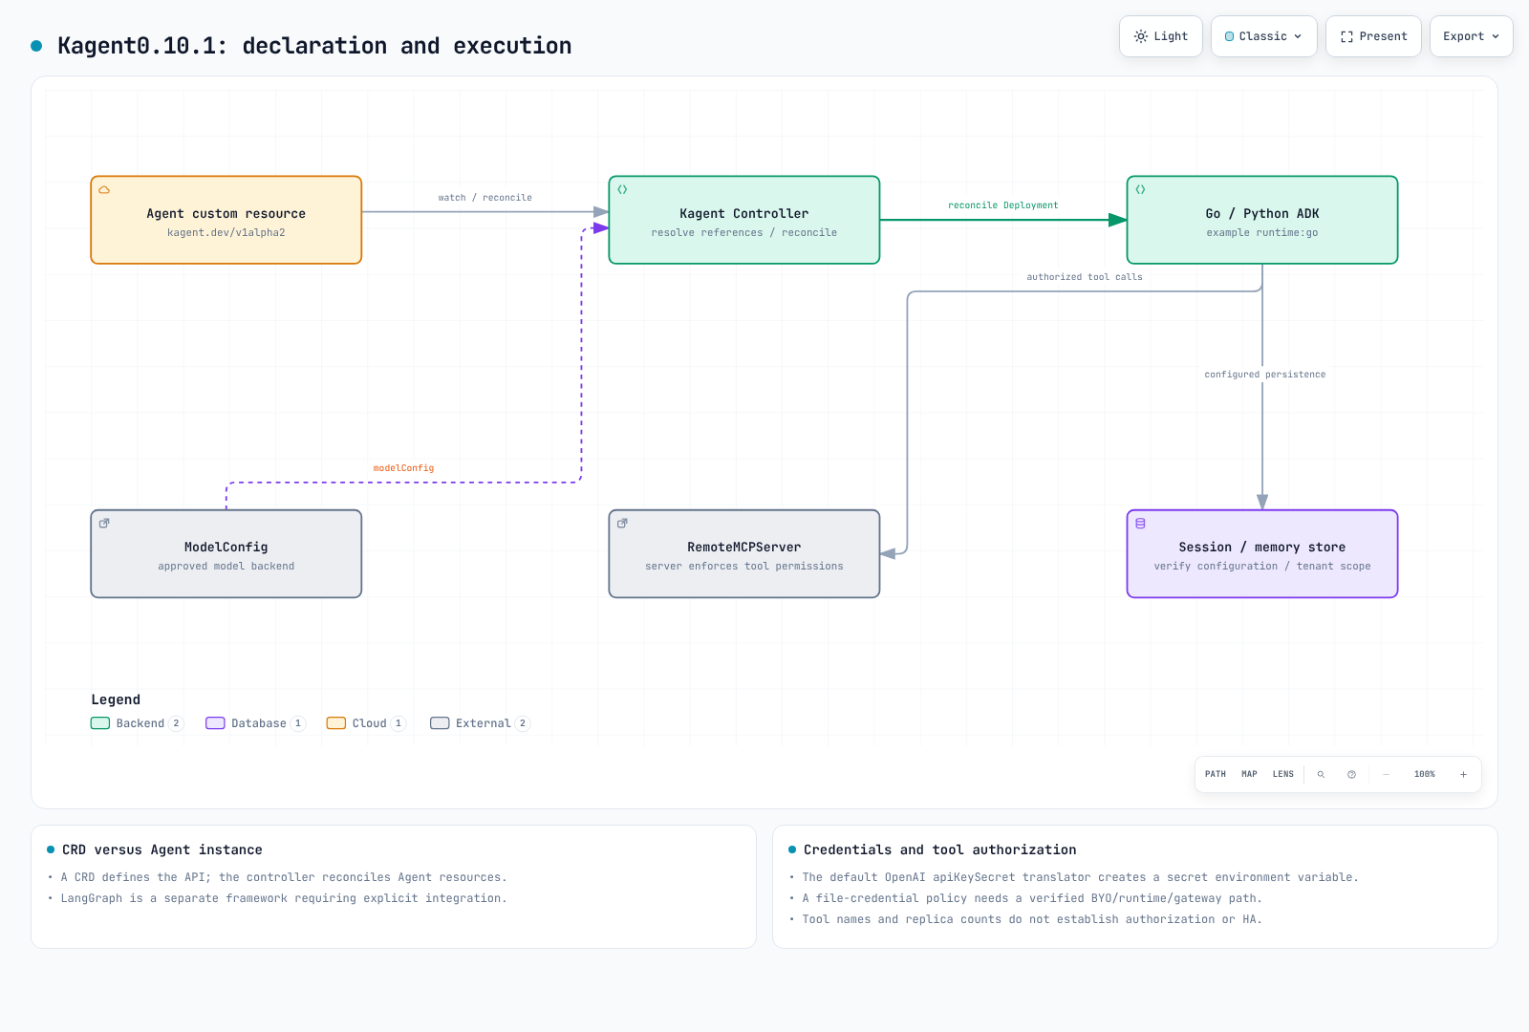The width and height of the screenshot is (1529, 1032).
Task: Select the Kagent Controller node
Action: tap(744, 220)
